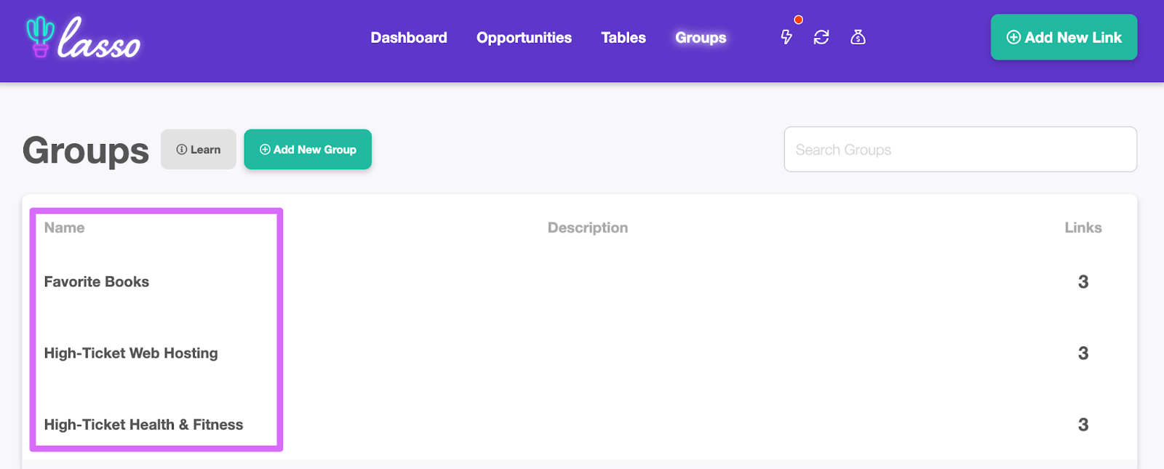
Task: Click the Groups page heading
Action: click(x=86, y=151)
